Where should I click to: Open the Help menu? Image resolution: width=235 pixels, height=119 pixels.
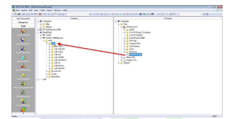[65, 10]
